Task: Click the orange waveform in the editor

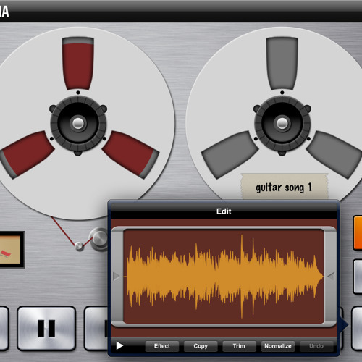Action: (x=224, y=277)
